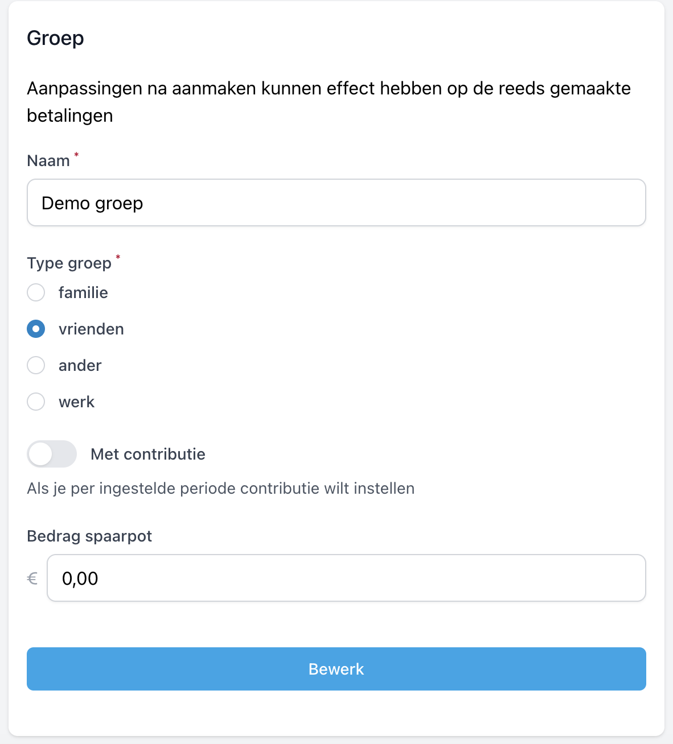Click the werk option label text

point(76,402)
